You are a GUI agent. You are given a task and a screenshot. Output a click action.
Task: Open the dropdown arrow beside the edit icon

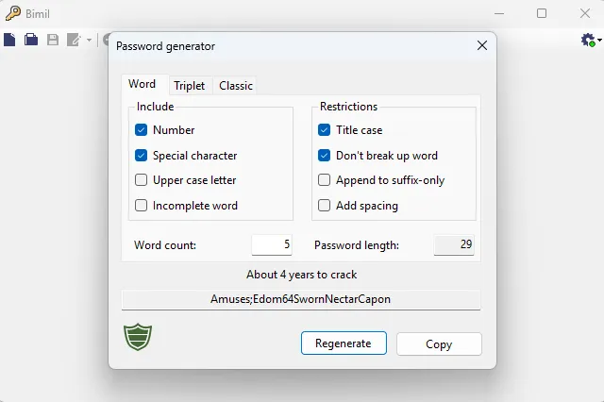tap(89, 40)
